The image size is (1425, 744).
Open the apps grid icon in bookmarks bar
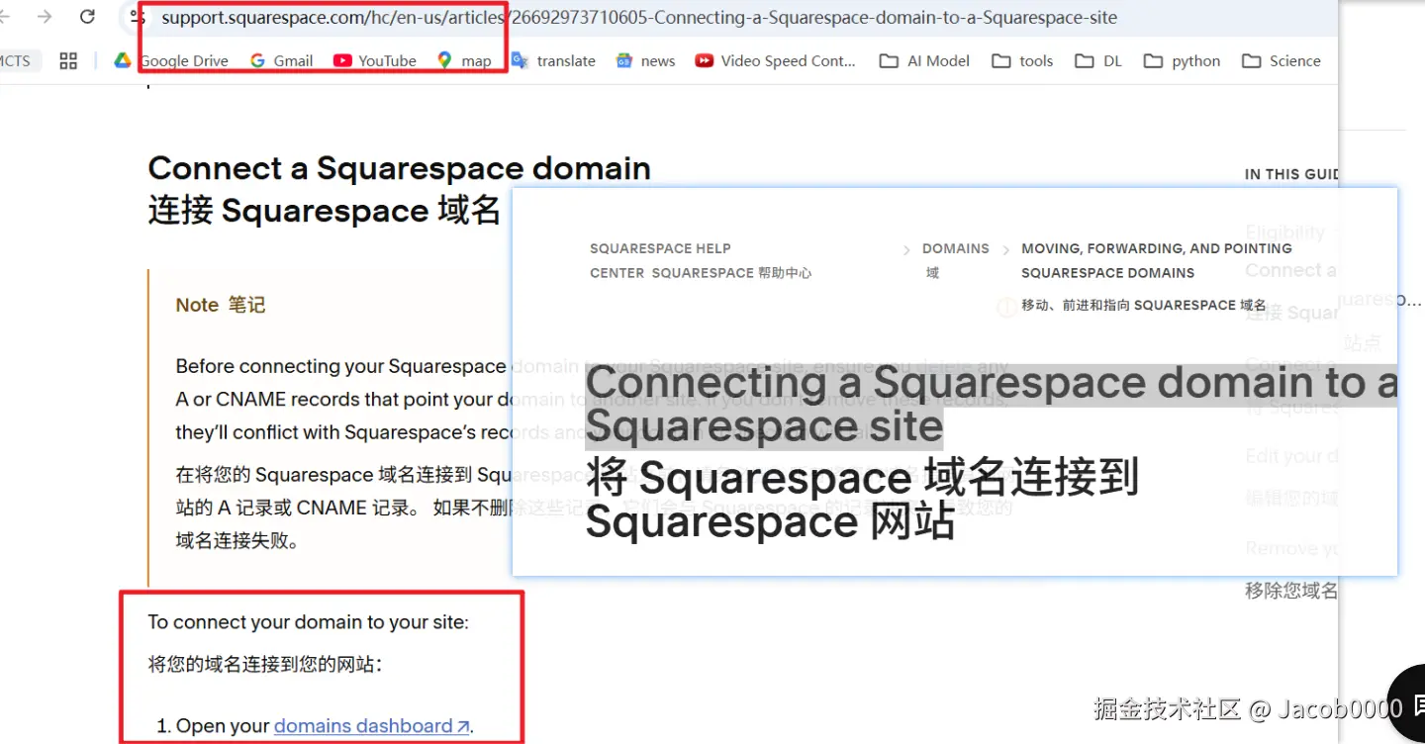point(68,61)
